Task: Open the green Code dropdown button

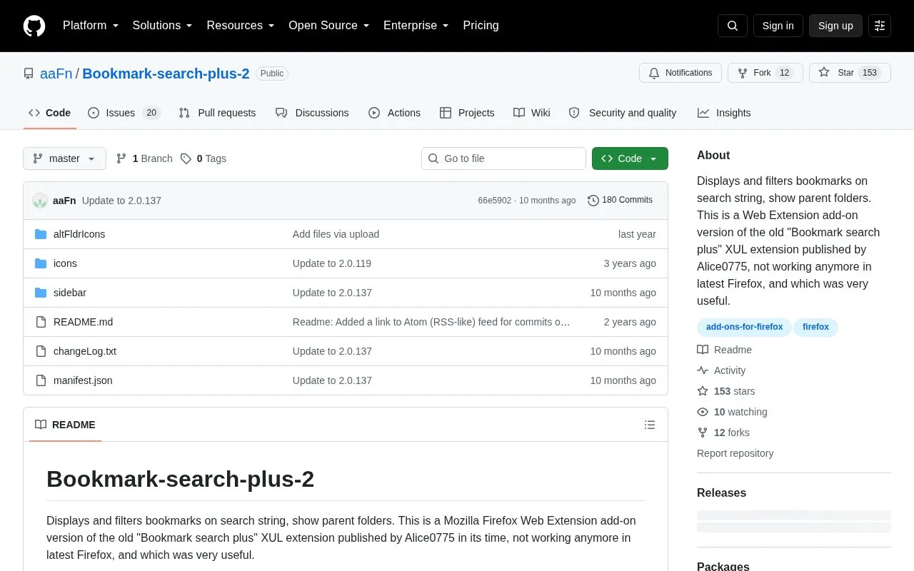Action: tap(630, 158)
